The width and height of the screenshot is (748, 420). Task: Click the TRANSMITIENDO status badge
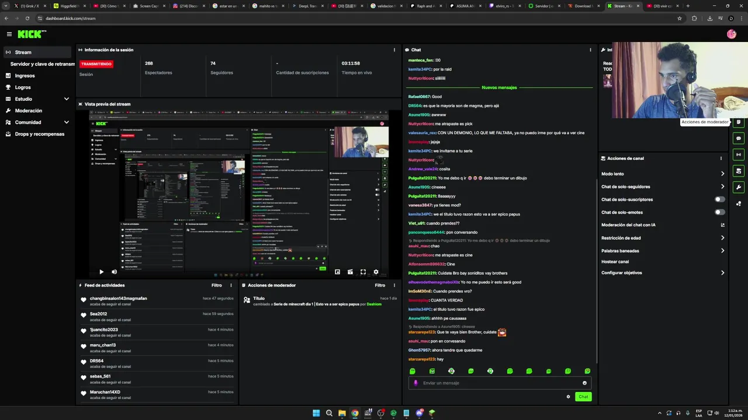coord(96,64)
